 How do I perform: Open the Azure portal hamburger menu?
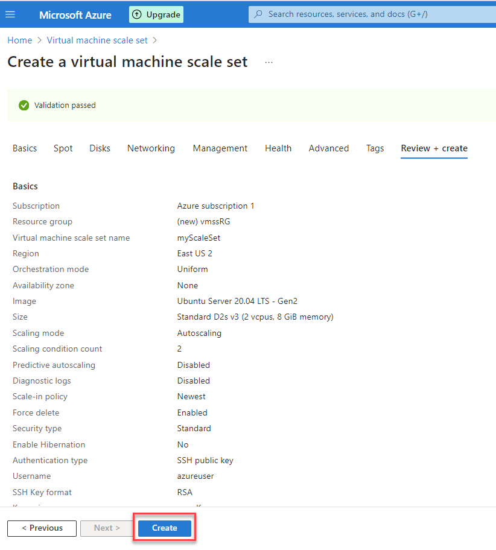pos(10,14)
